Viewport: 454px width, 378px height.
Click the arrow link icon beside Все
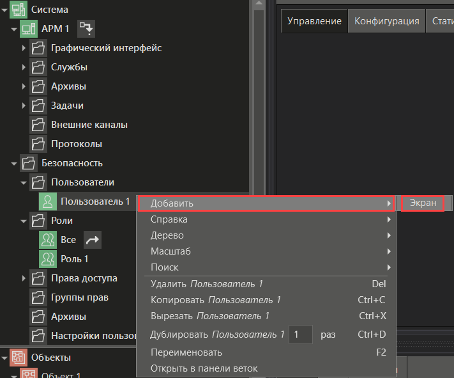tap(93, 240)
